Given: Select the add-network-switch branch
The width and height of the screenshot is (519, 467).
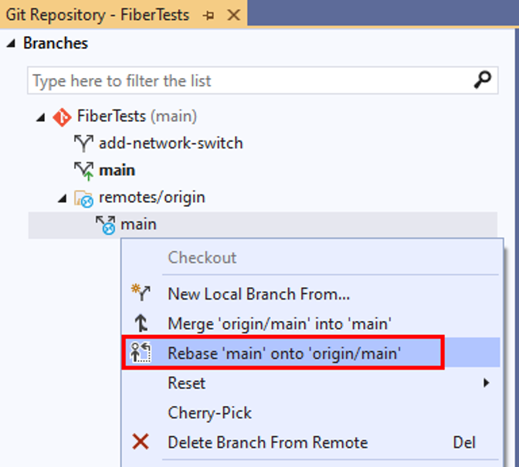Looking at the screenshot, I should (x=170, y=144).
